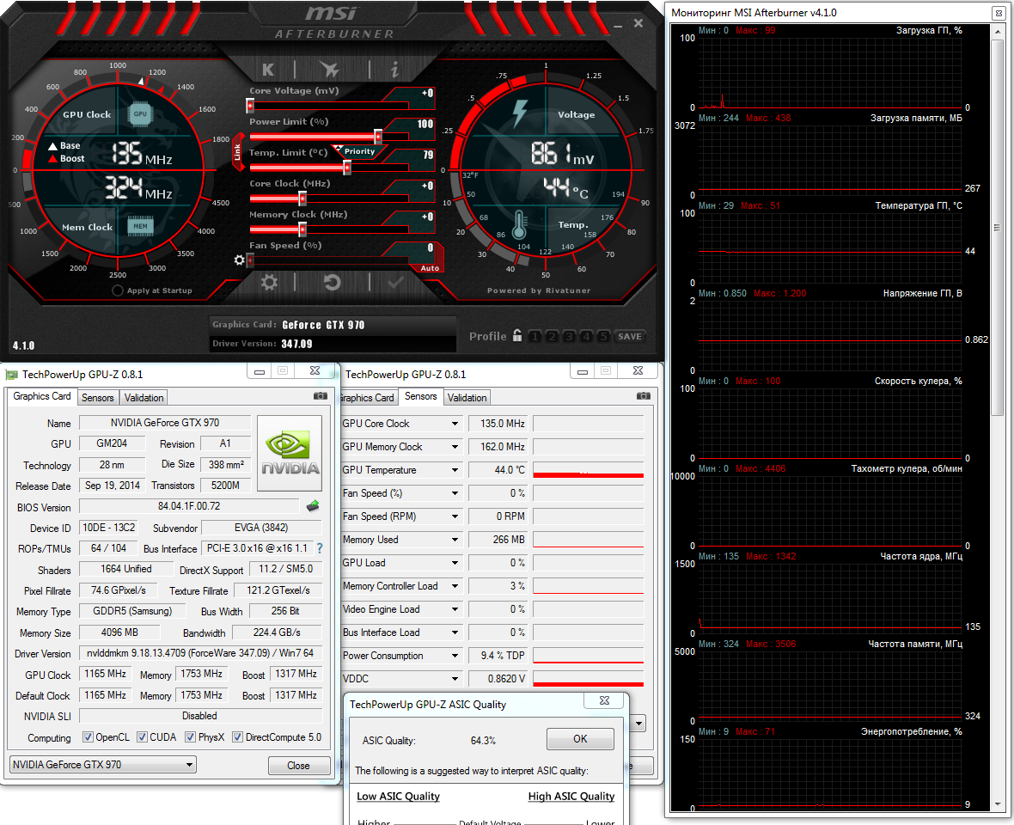The width and height of the screenshot is (1014, 825).
Task: Click the monitoring window vertical scrollbar
Action: (997, 228)
